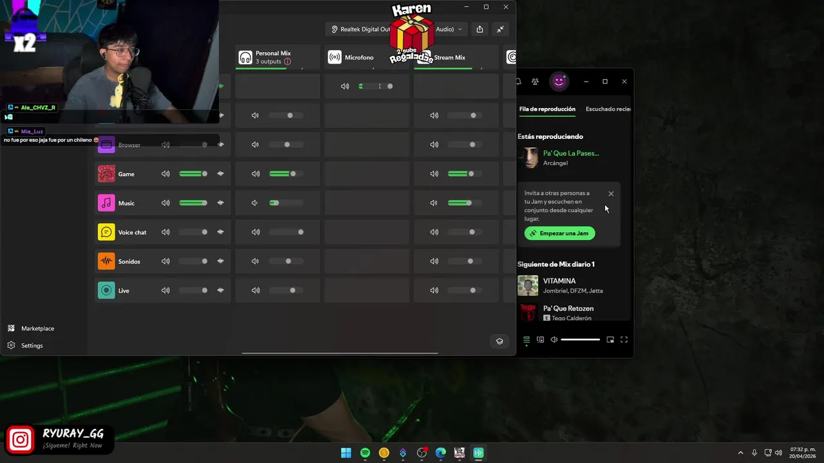Expand the 3 outputs list under Personal Mix

click(268, 62)
